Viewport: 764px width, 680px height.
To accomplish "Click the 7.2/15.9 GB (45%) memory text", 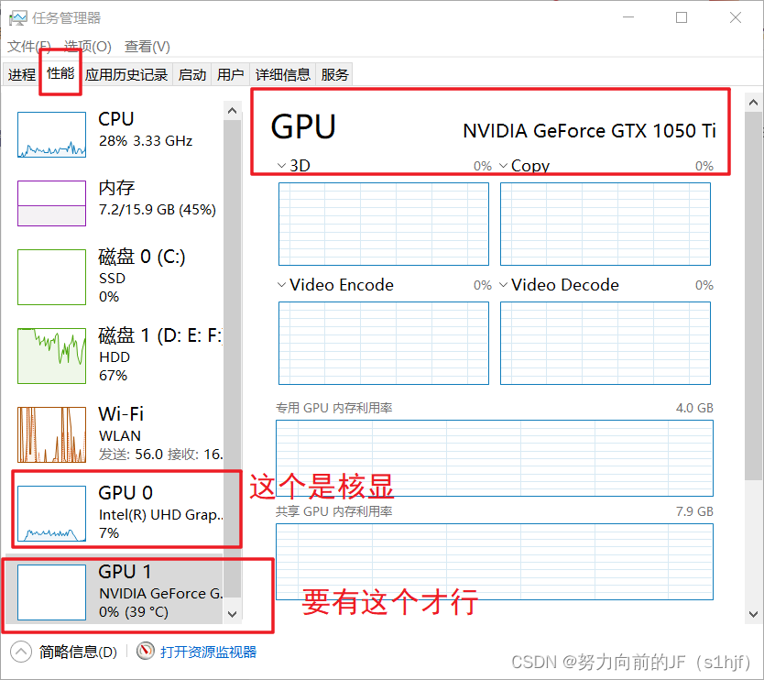I will tap(157, 210).
